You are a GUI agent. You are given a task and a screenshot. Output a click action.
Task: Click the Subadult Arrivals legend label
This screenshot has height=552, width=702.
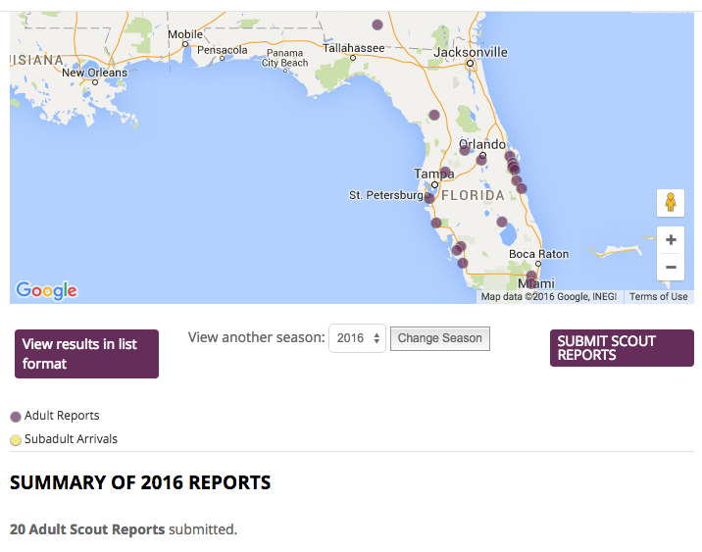coord(71,438)
